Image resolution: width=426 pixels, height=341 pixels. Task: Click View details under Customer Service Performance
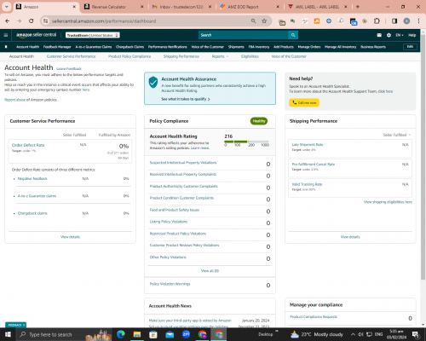pyautogui.click(x=70, y=237)
